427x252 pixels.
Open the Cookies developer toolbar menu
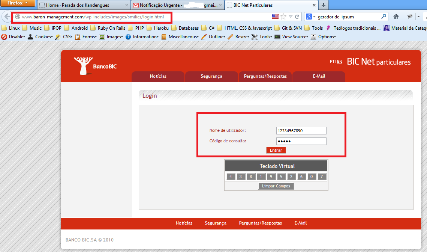[x=40, y=36]
